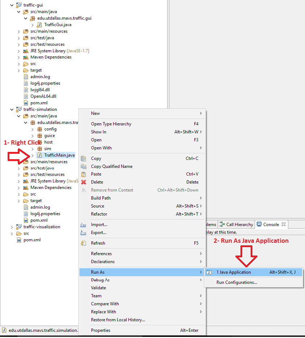Choose Restore from Local History...
Viewport: 305px width, 338px height.
click(x=143, y=320)
